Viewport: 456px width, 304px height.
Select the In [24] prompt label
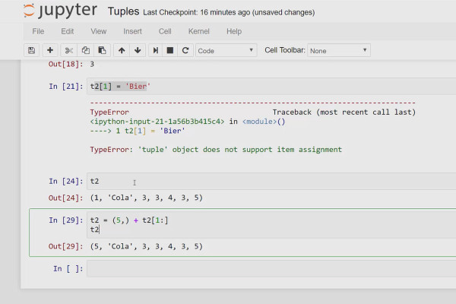66,181
